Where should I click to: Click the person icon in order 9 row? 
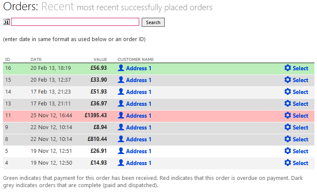(121, 127)
